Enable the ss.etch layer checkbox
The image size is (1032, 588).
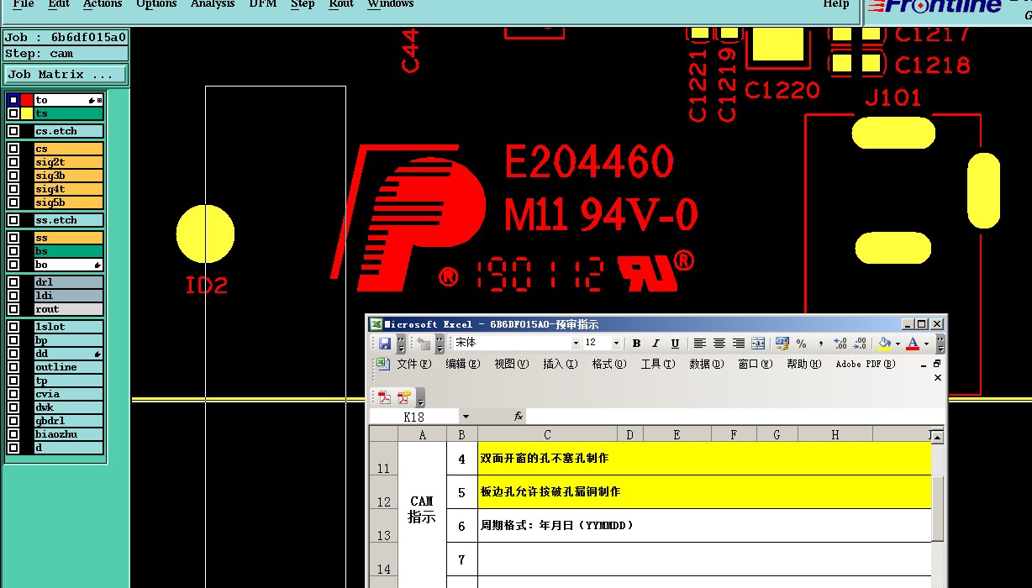pyautogui.click(x=13, y=220)
